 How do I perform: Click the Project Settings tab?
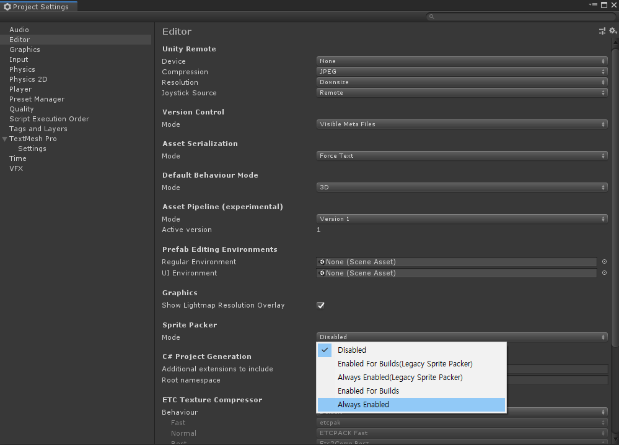pyautogui.click(x=38, y=7)
